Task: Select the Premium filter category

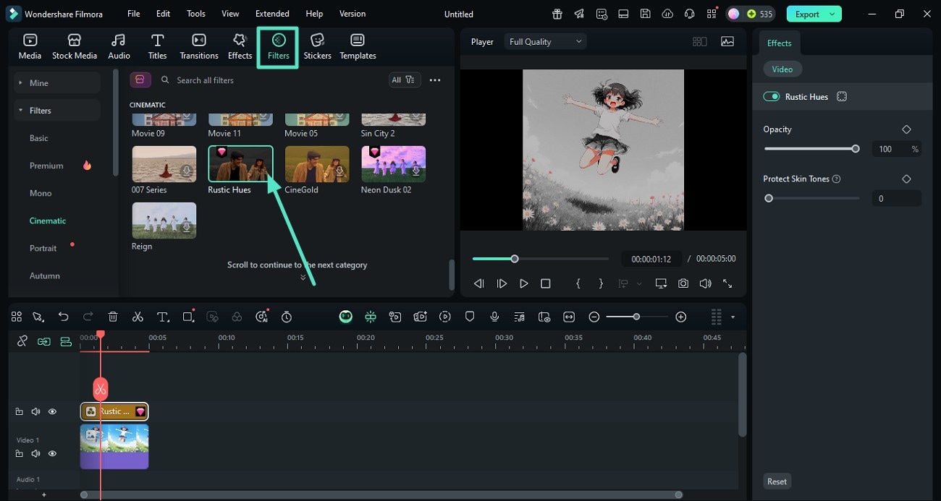Action: pos(47,166)
